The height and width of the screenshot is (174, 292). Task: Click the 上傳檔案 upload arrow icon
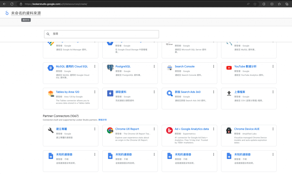229,93
